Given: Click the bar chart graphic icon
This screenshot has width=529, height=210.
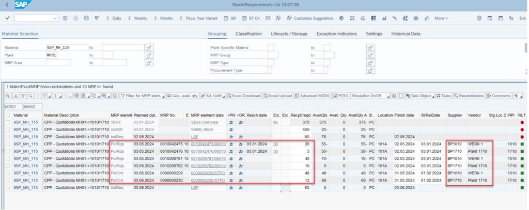Looking at the screenshot, I should (x=384, y=18).
